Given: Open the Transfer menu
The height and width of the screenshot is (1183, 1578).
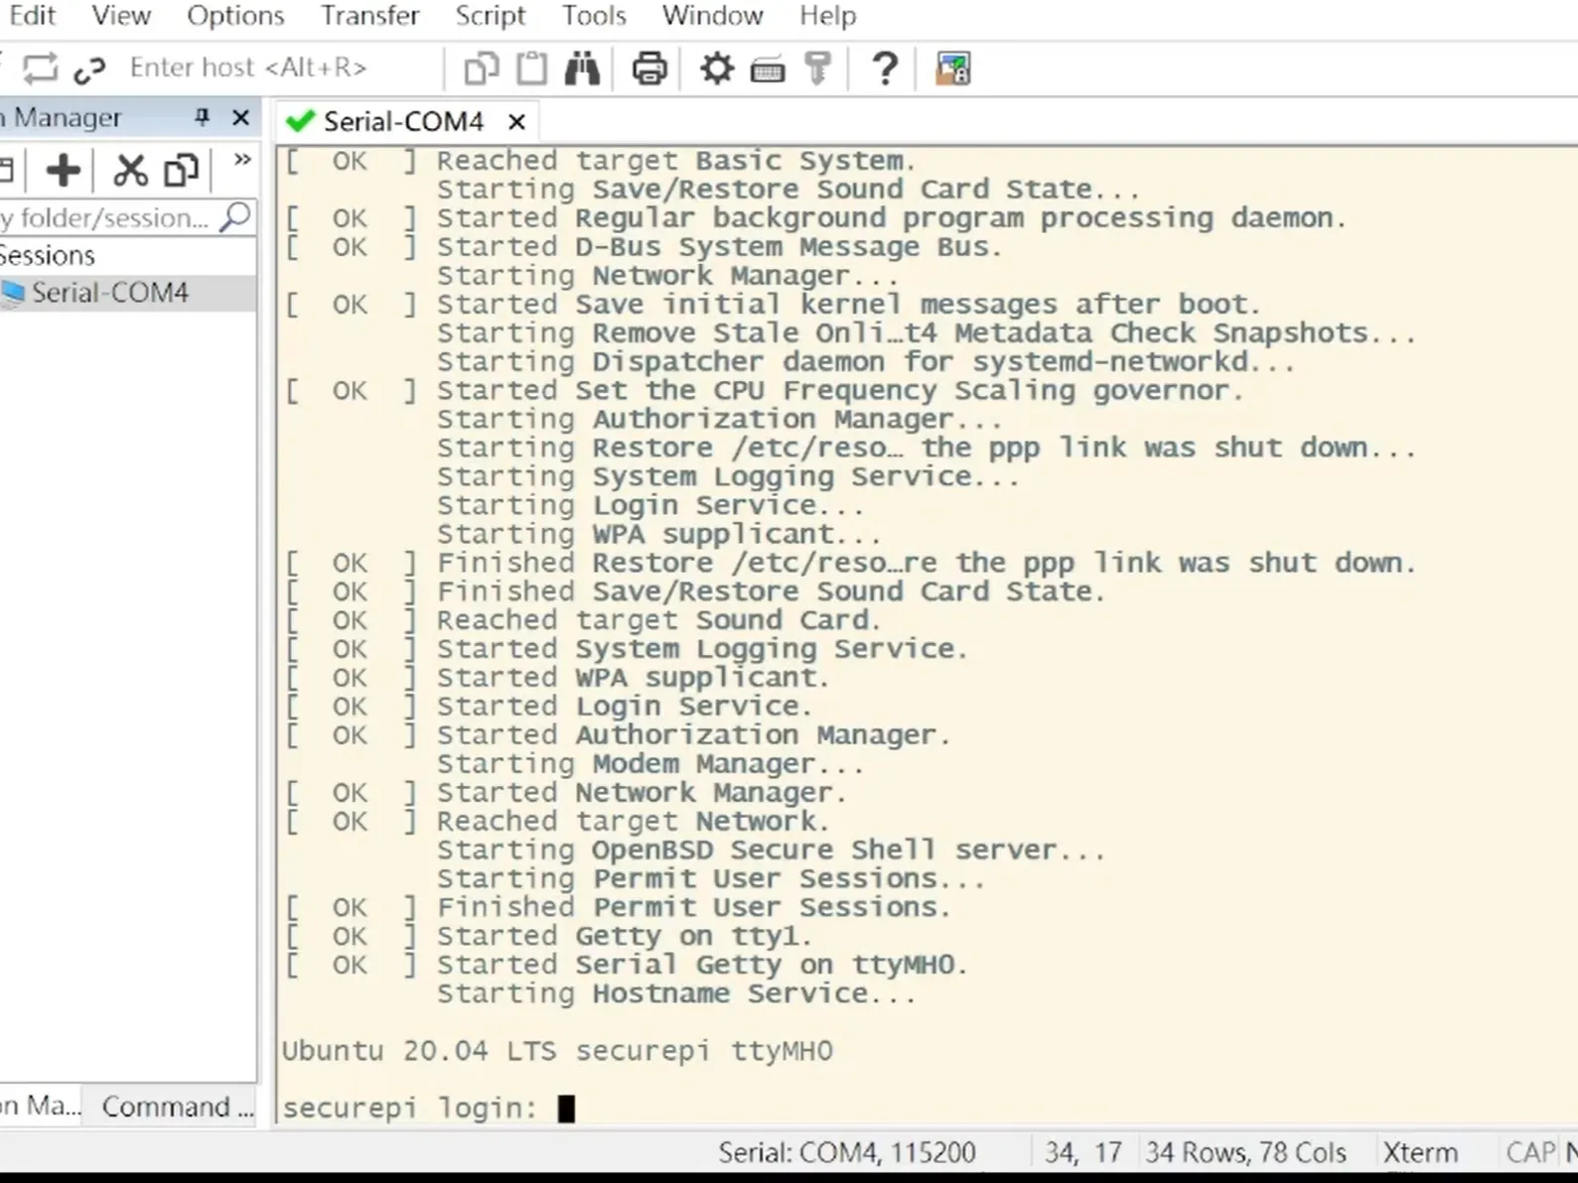Looking at the screenshot, I should (x=369, y=16).
